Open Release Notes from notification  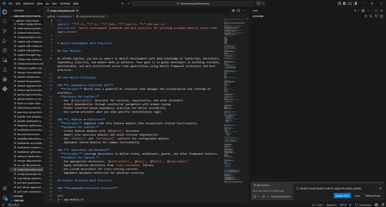(373, 195)
